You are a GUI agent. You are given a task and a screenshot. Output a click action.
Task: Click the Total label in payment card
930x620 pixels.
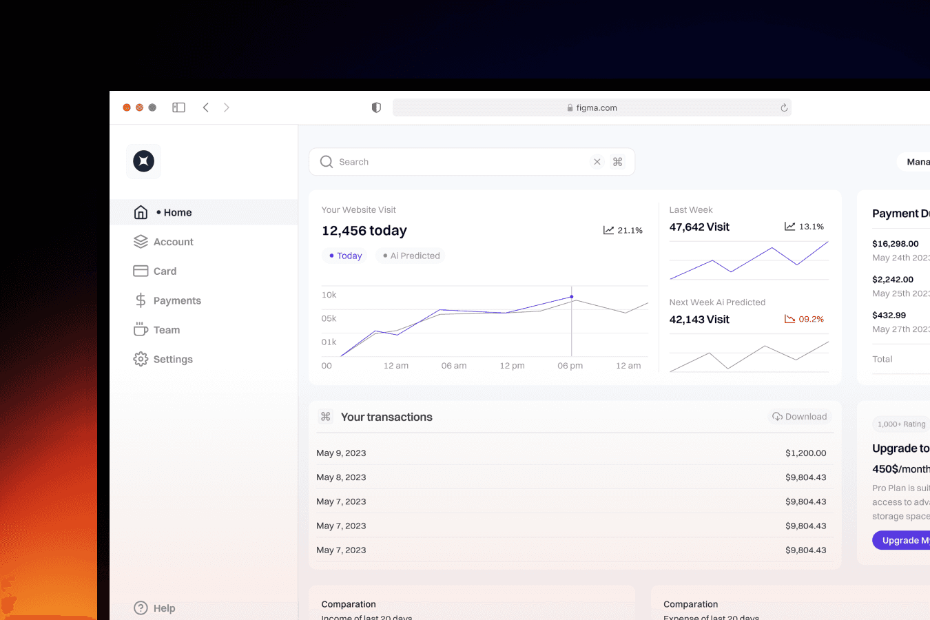882,359
